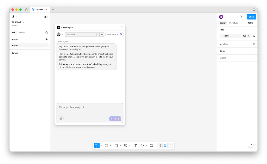Image resolution: width=267 pixels, height=164 pixels.
Task: Expand the 100% zoom level dropdown
Action: [x=251, y=23]
